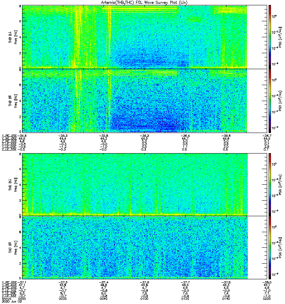This screenshot has width=285, height=304.
Task: Click the 'THC B⊥ freq [Hz]' axis label
Action: pyautogui.click(x=13, y=185)
